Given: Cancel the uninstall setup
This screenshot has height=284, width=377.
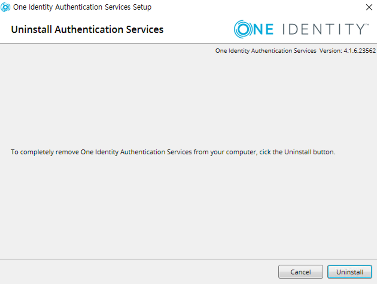Looking at the screenshot, I should pyautogui.click(x=300, y=272).
